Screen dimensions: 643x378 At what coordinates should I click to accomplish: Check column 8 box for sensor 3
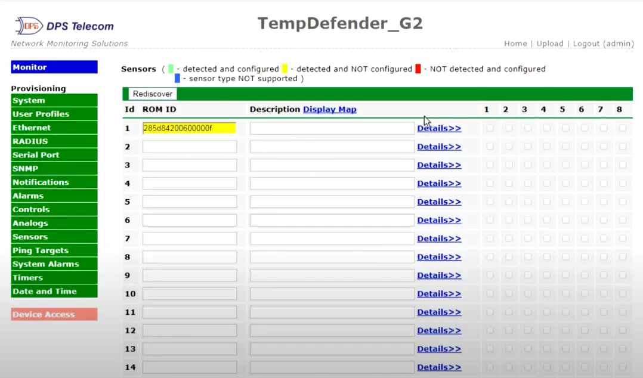623,165
